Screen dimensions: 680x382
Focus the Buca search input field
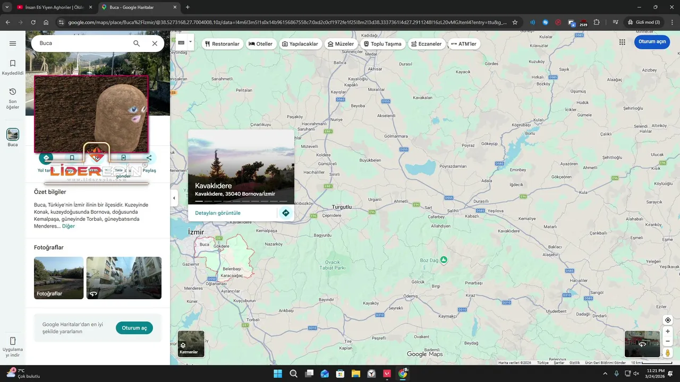coord(82,43)
